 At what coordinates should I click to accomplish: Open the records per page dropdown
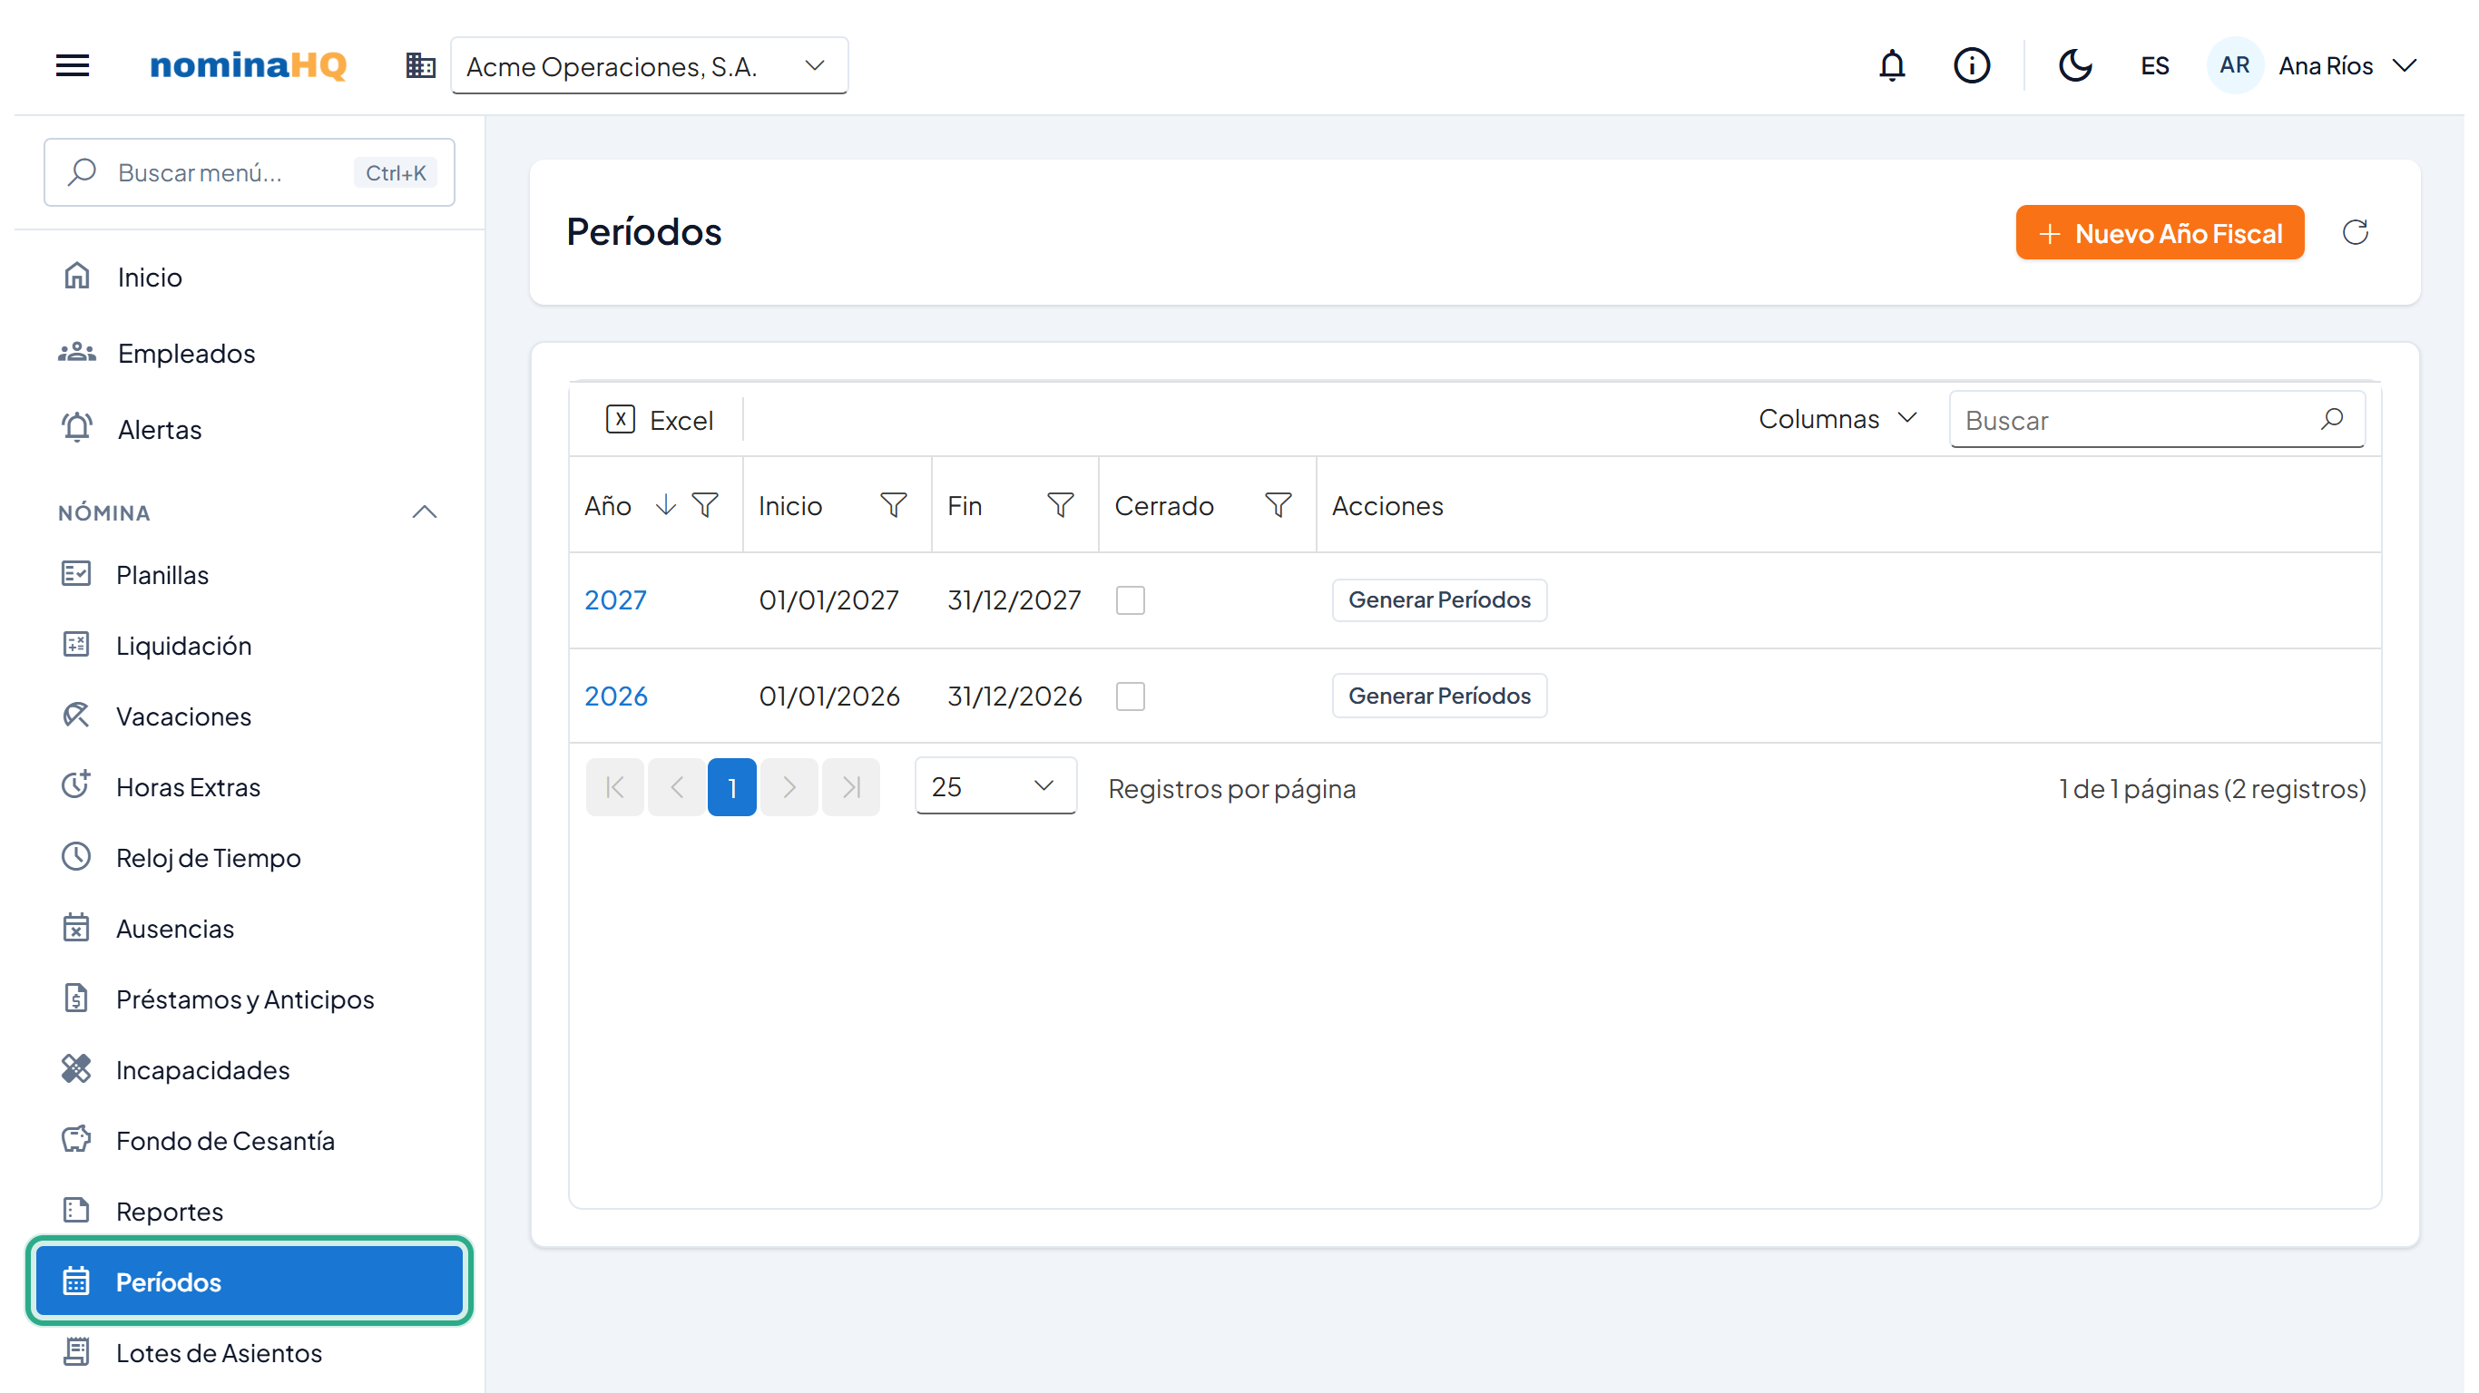tap(995, 787)
